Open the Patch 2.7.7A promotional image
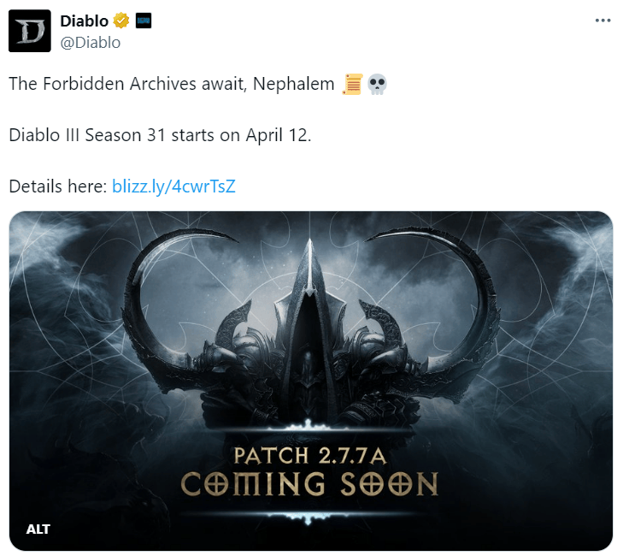 coord(311,381)
